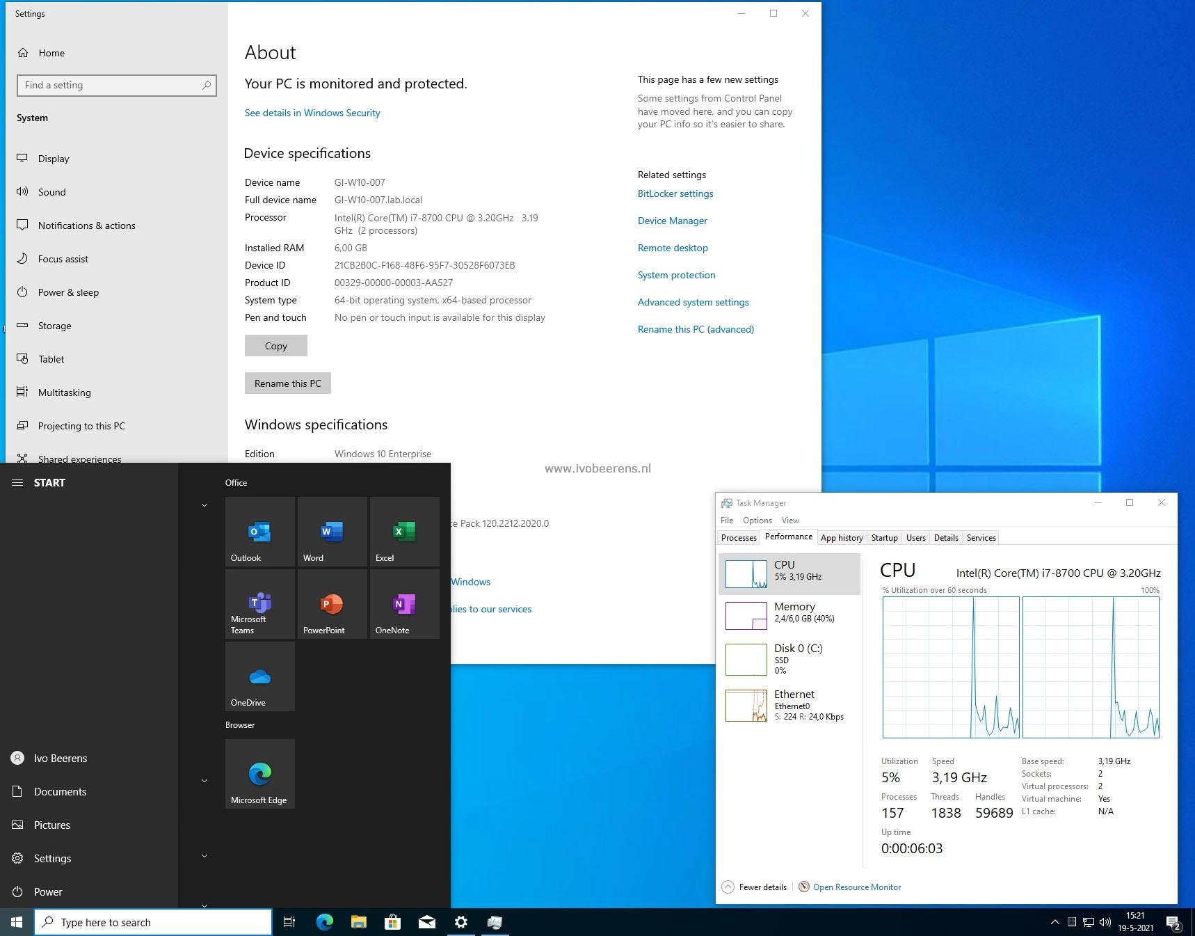Expand the first Start menu app group chevron
The image size is (1195, 936).
click(204, 505)
